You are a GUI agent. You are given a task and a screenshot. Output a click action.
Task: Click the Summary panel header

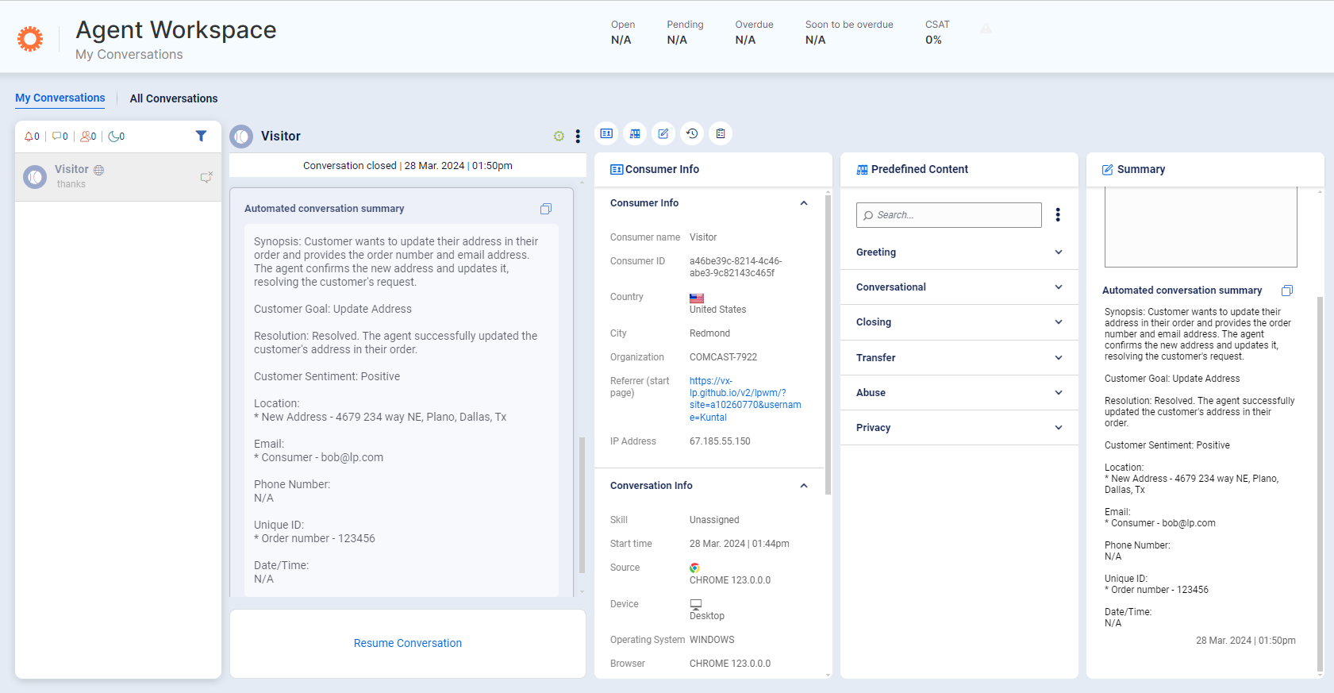click(x=1205, y=169)
